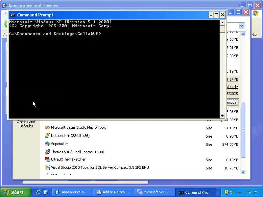Click the Themes VXD program icon
The height and width of the screenshot is (197, 263).
point(47,152)
